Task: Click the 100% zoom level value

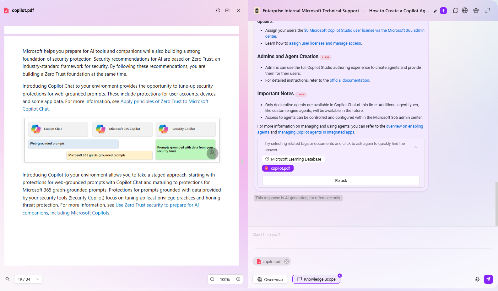Action: pyautogui.click(x=225, y=279)
